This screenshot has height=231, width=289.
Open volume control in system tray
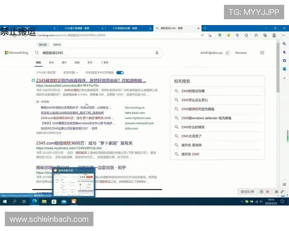[x=261, y=202]
